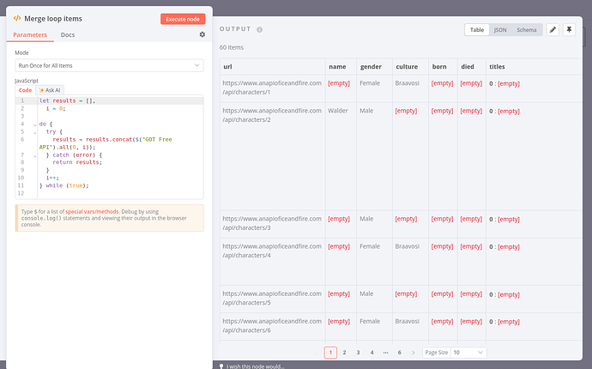Open the Page Size dropdown

pos(468,352)
